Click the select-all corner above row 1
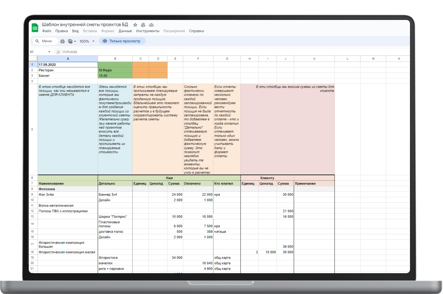Viewport: 443px width, 294px height. pyautogui.click(x=33, y=59)
